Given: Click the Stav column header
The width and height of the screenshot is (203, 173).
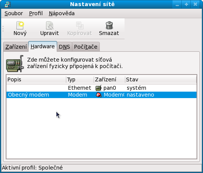Looking at the screenshot, I should point(161,79).
